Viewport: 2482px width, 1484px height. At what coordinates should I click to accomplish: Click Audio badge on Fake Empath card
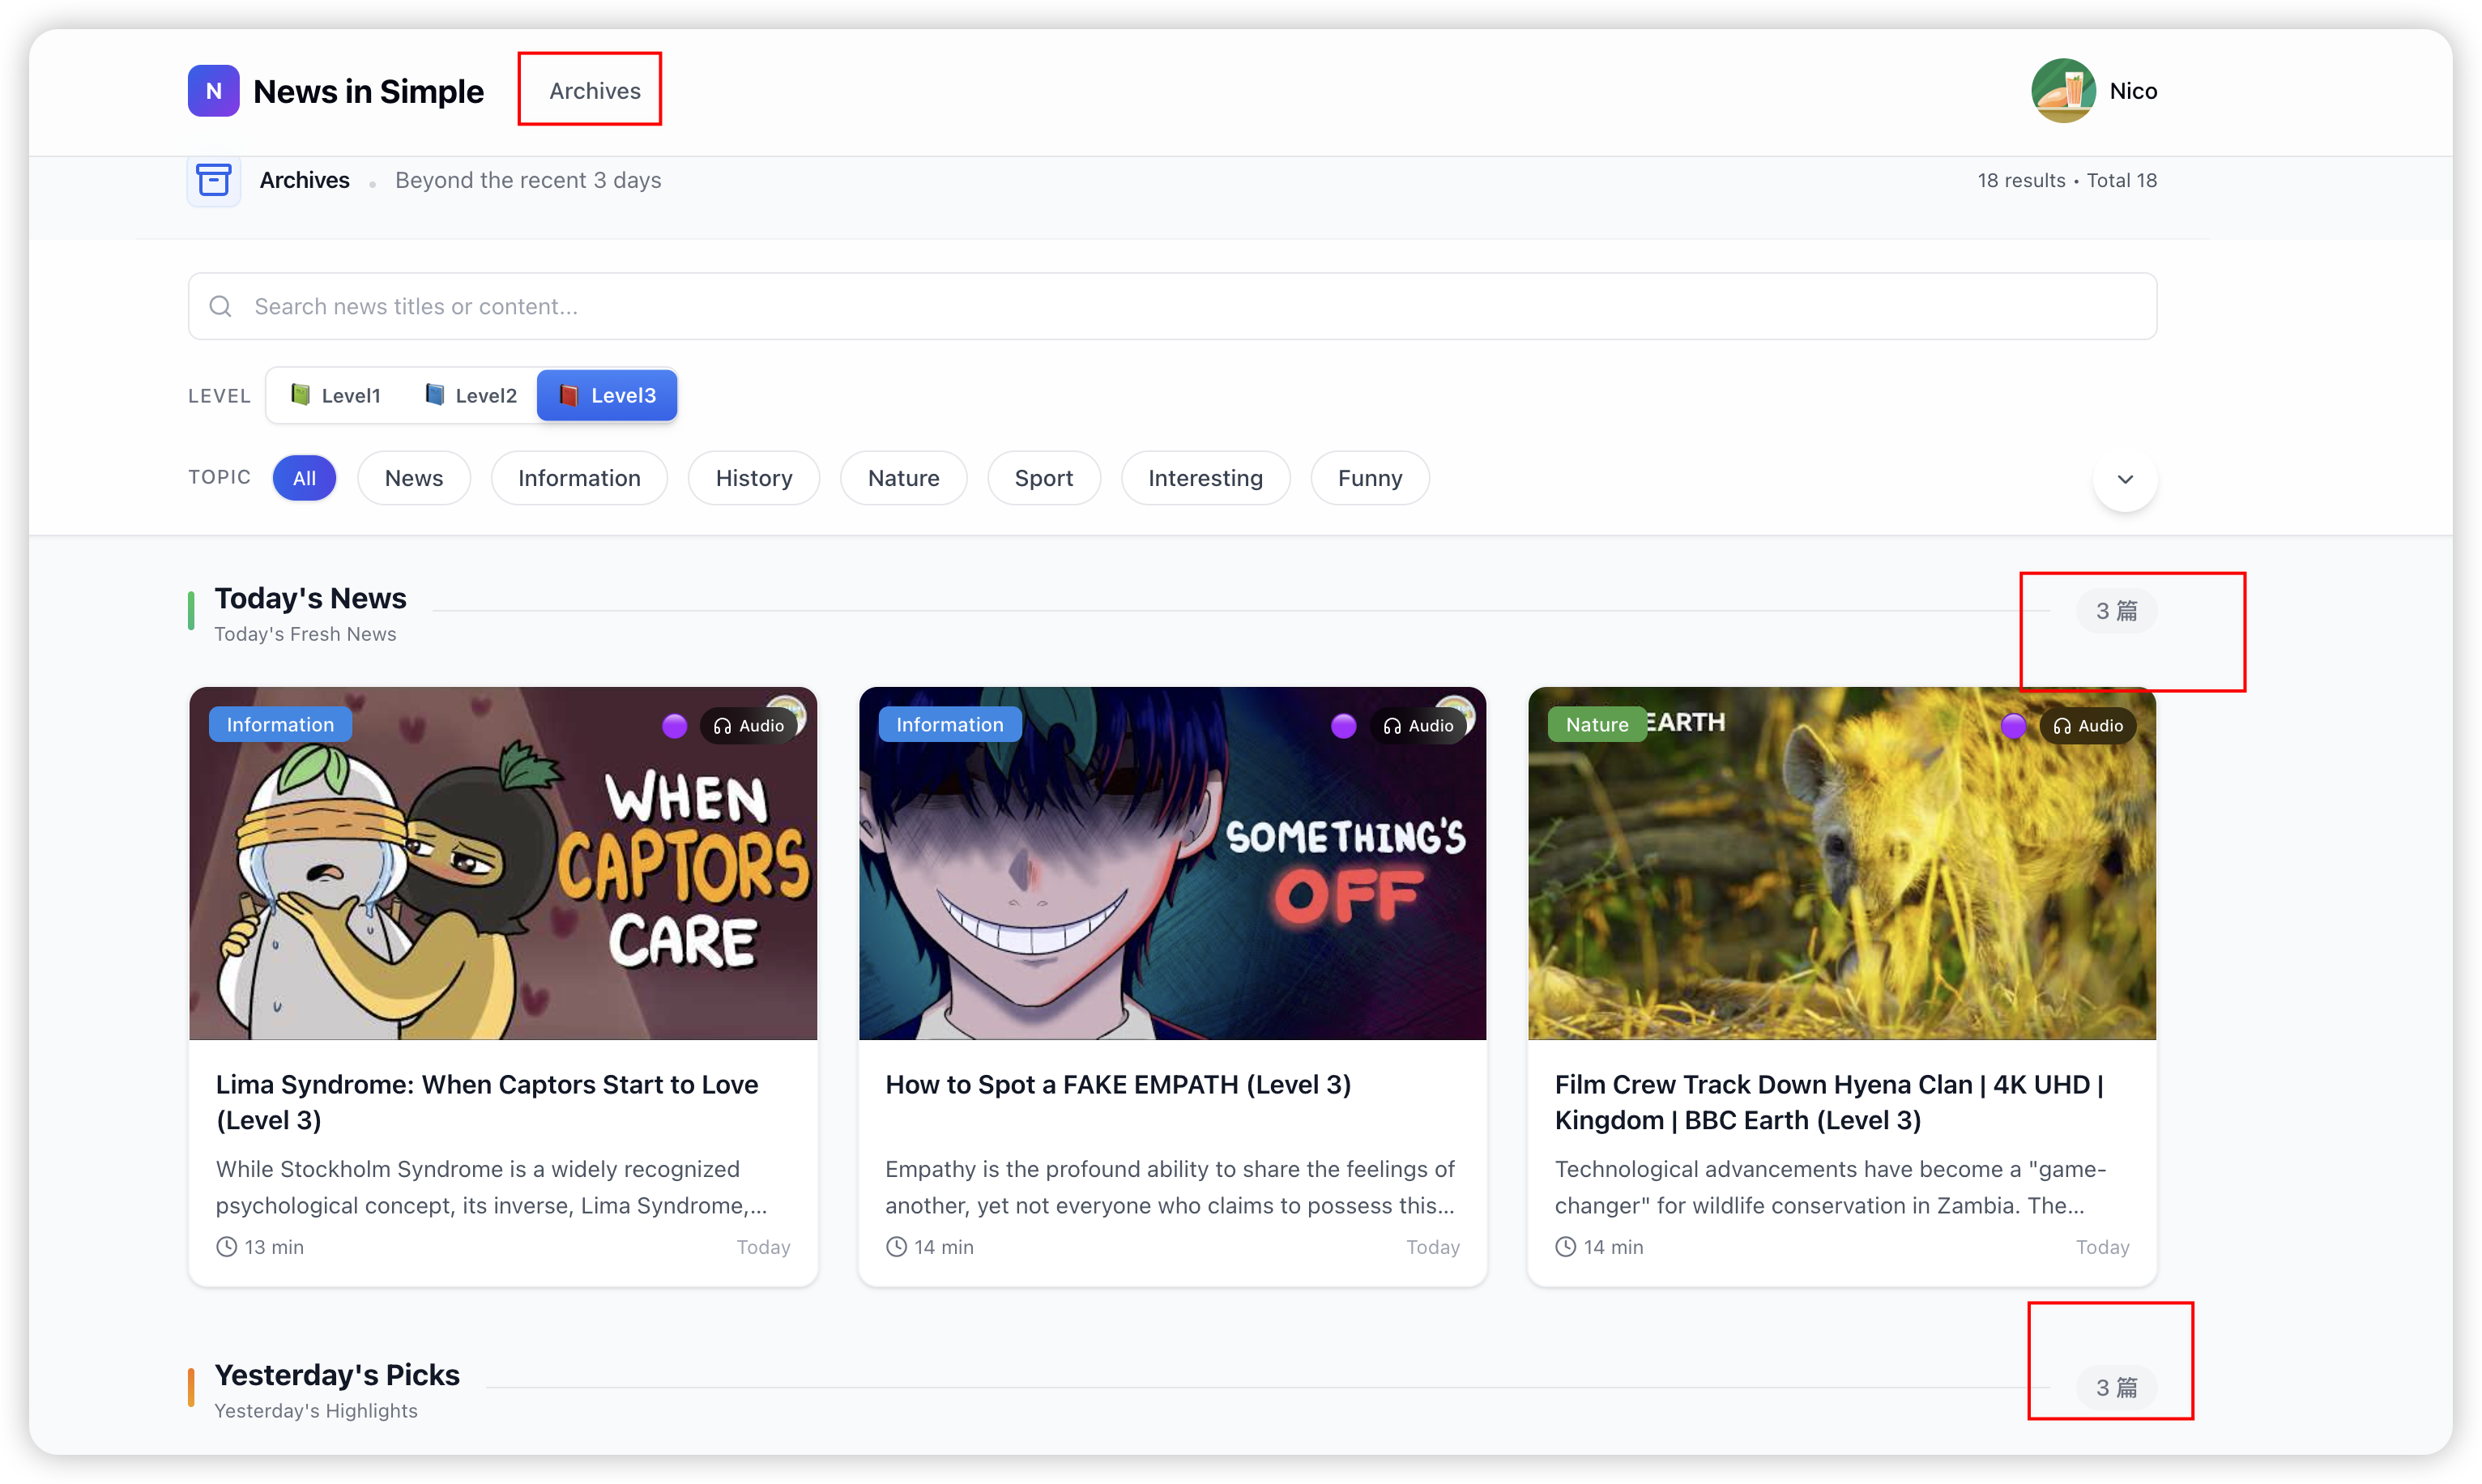pos(1418,726)
